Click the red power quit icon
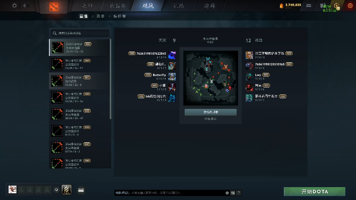The height and width of the screenshot is (200, 356). [350, 6]
